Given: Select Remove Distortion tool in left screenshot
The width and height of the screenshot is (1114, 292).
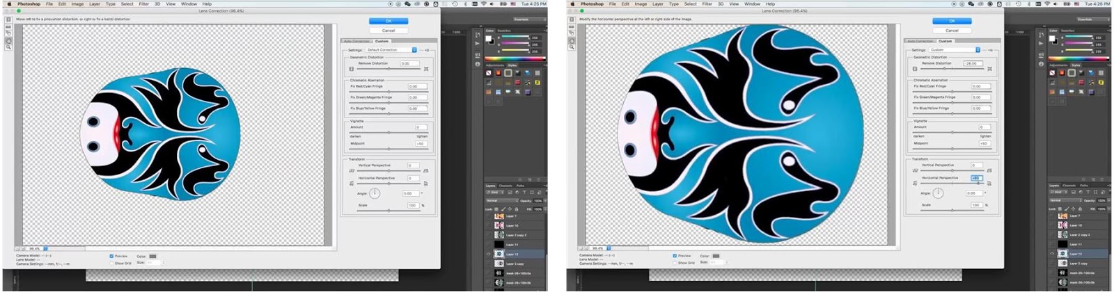Looking at the screenshot, I should [x=8, y=19].
